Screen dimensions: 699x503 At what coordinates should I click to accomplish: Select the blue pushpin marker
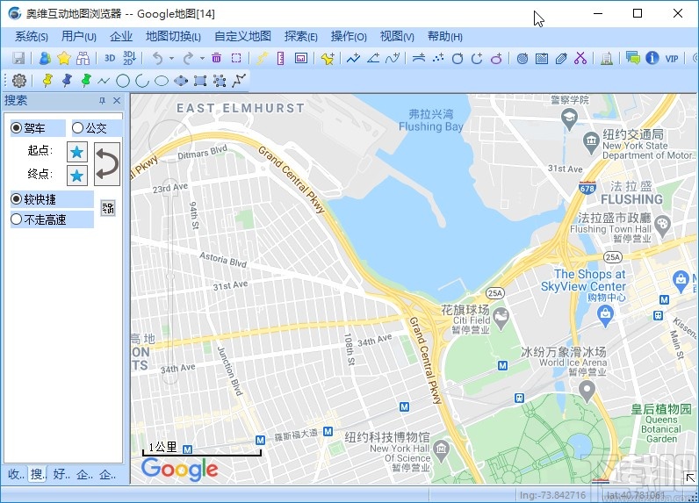coord(67,80)
